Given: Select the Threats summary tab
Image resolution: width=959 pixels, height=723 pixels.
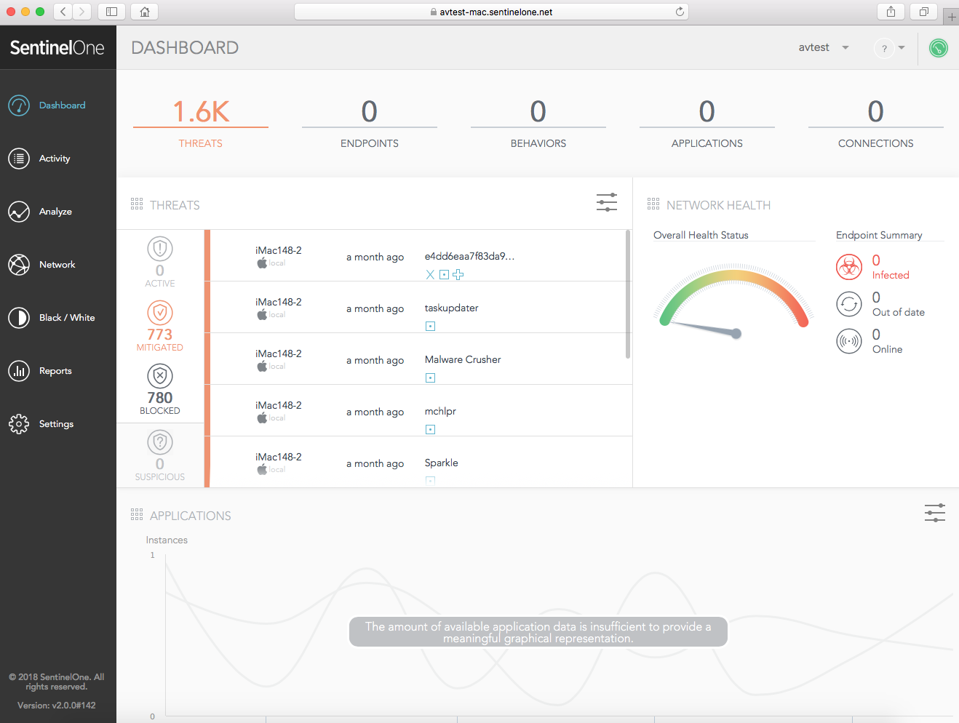Looking at the screenshot, I should (x=201, y=122).
